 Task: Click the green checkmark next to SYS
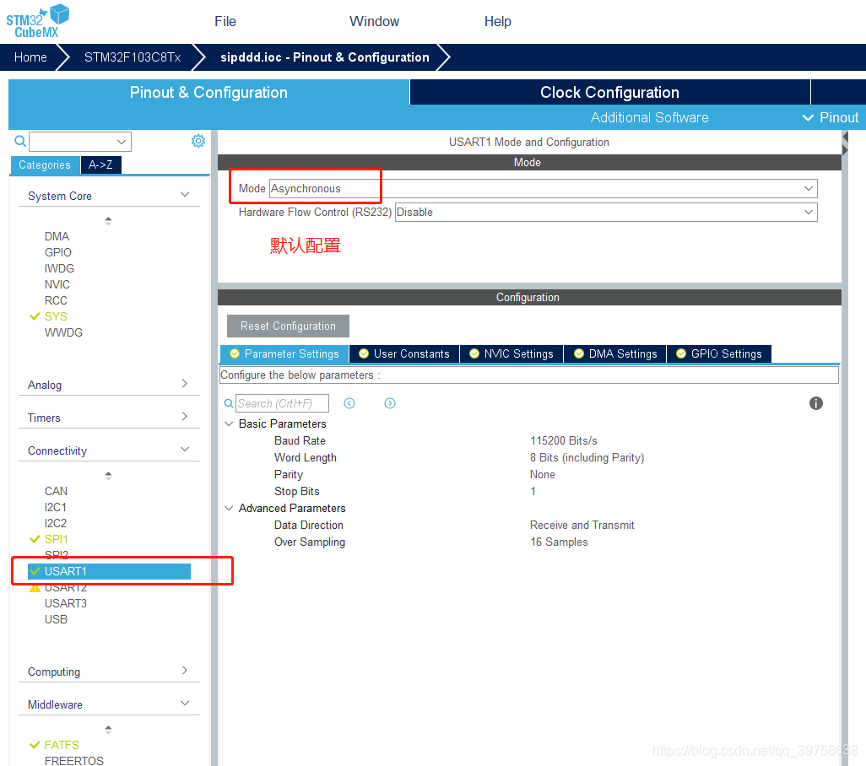tap(35, 316)
